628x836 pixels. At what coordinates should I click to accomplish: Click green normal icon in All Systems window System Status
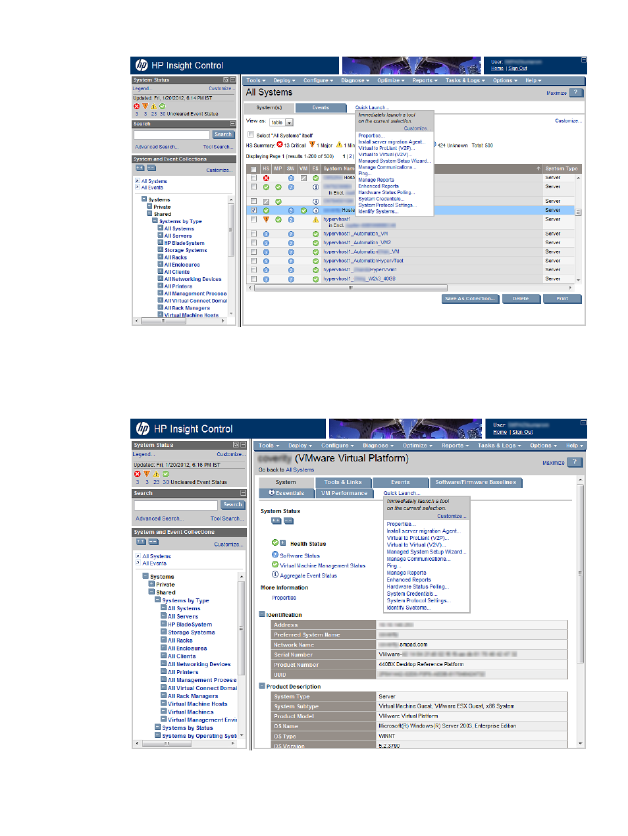pyautogui.click(x=162, y=106)
